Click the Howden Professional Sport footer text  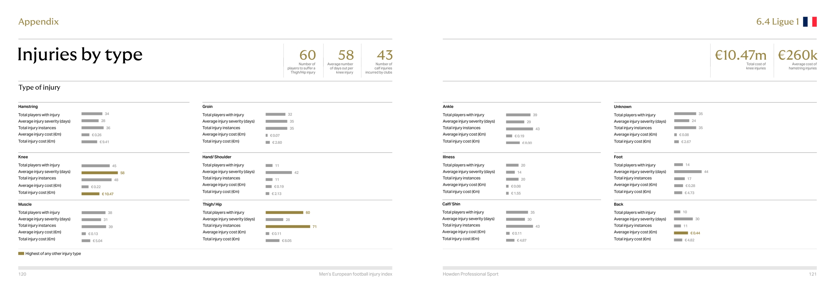470,274
